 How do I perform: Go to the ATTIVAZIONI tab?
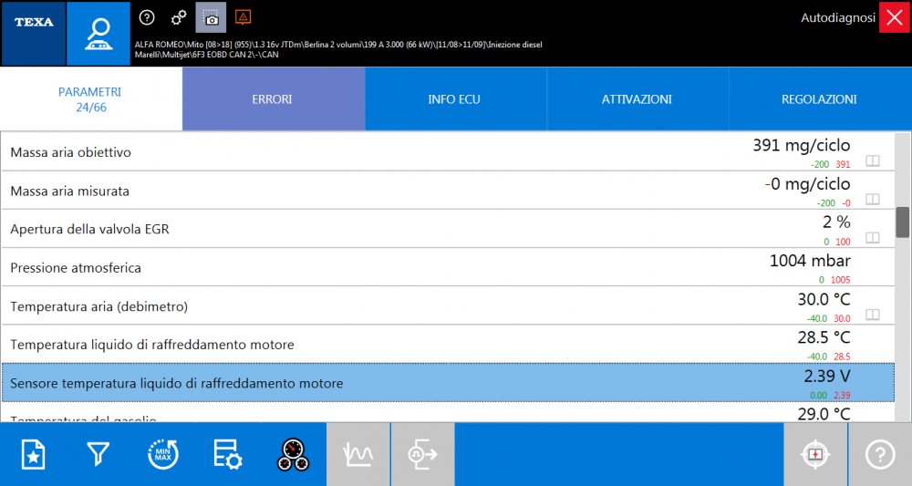click(x=637, y=98)
